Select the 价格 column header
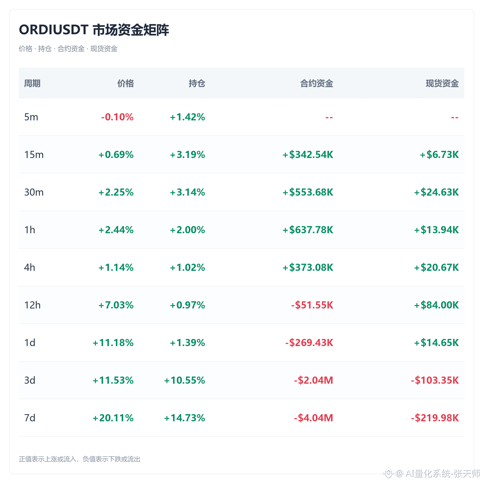483x483 pixels. coord(126,83)
